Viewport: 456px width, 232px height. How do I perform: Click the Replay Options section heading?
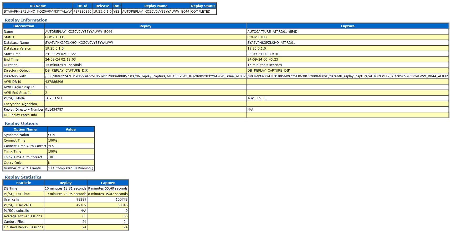point(21,123)
